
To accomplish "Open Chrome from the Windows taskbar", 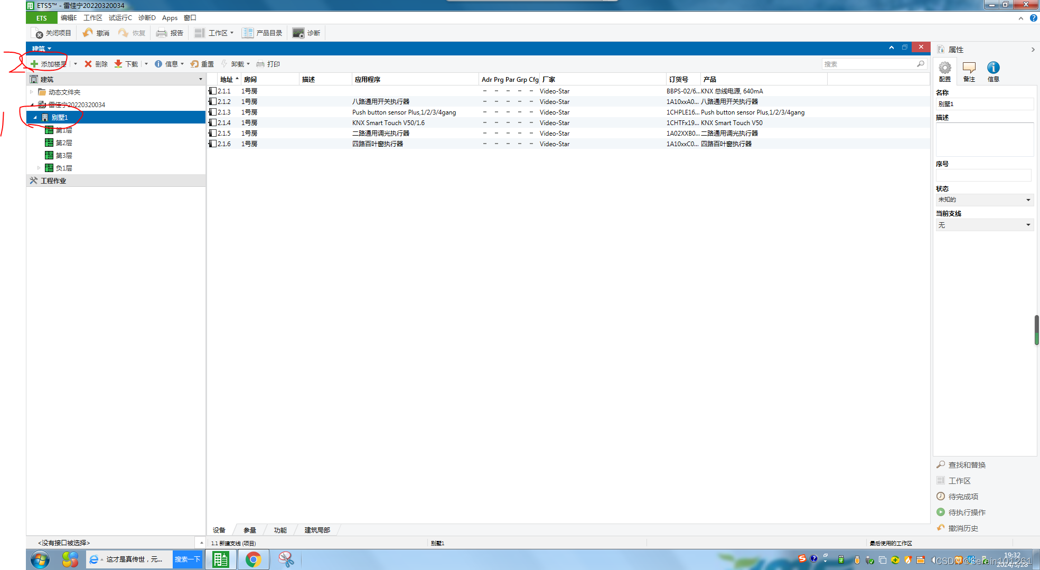I will [254, 559].
